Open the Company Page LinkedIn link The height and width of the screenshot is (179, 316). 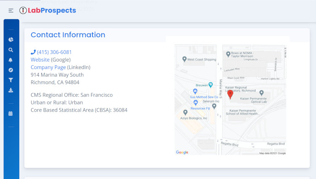point(48,67)
